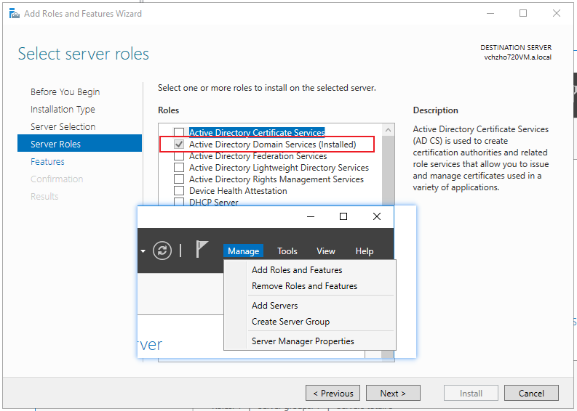Click destination server name vchzho720VM.a.local
Viewport: 577px width, 411px height.
[518, 57]
